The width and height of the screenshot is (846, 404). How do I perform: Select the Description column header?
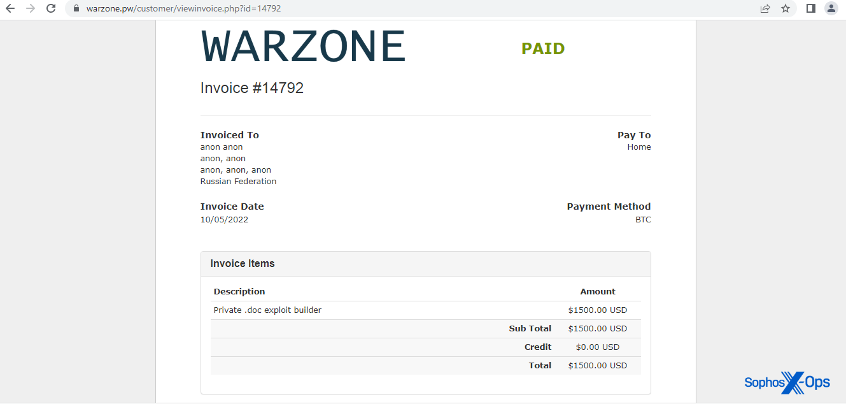[x=239, y=291]
